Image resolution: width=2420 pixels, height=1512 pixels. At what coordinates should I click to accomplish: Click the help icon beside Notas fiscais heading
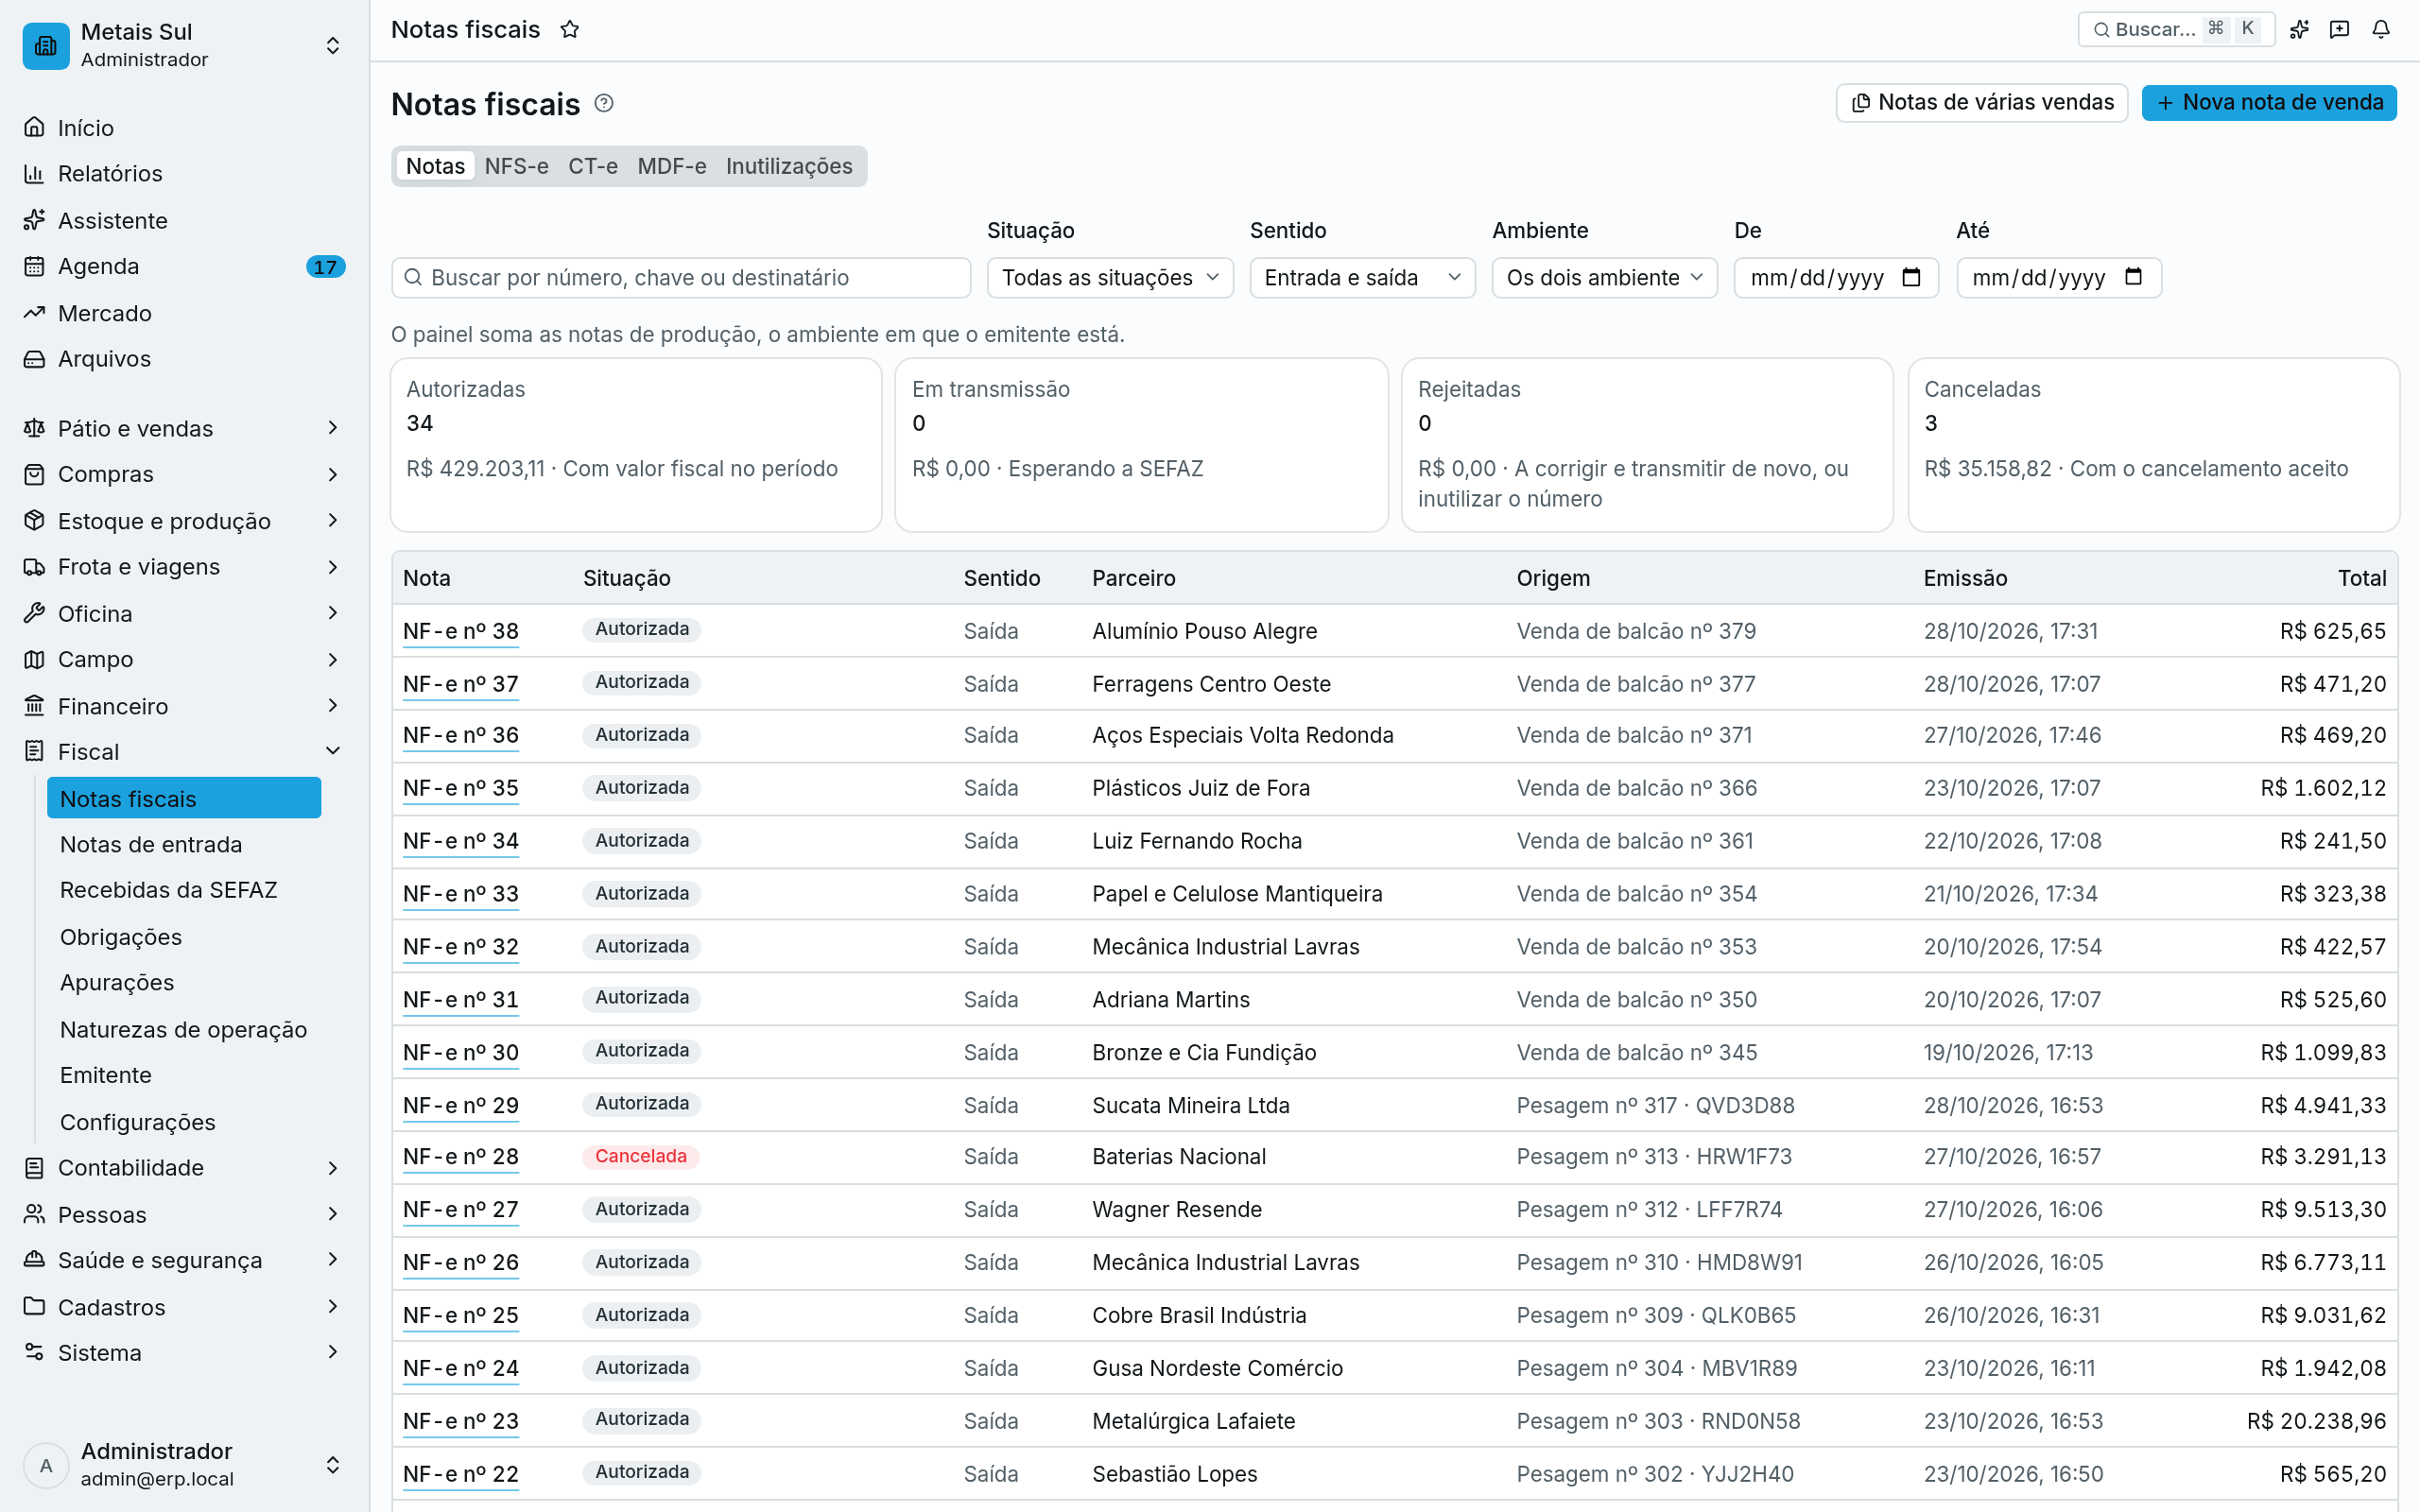604,103
